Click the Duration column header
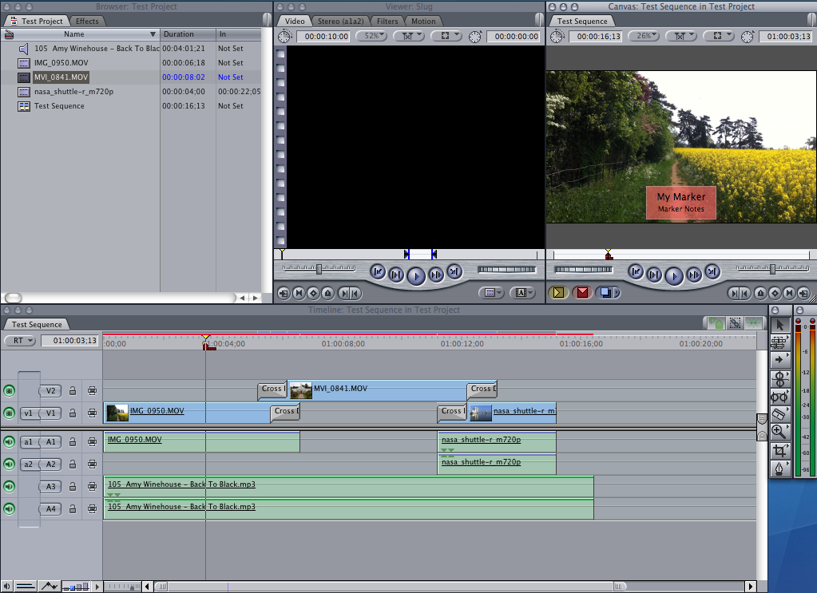 [188, 34]
